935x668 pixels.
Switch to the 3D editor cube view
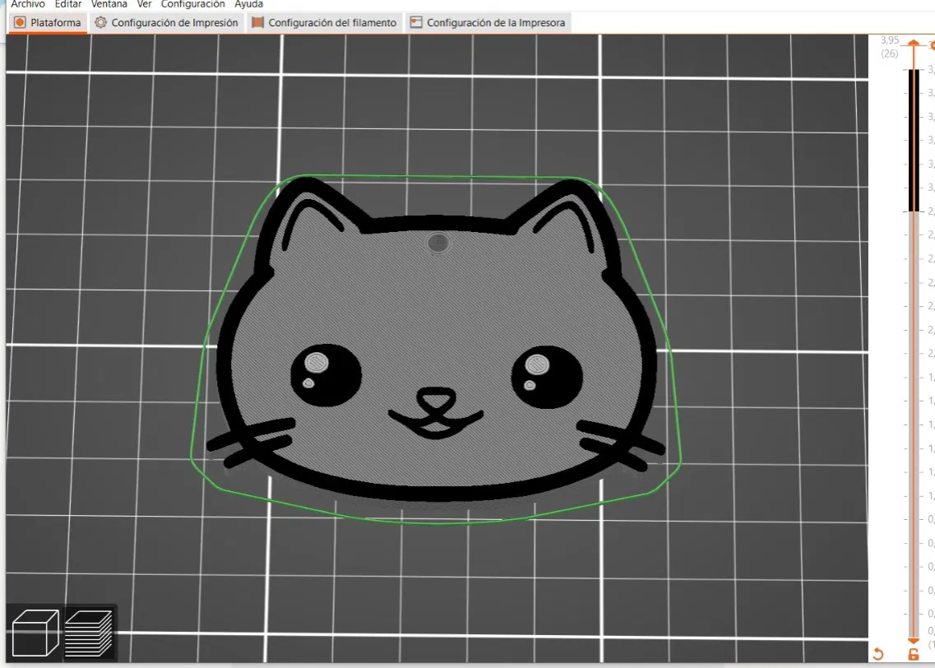point(35,632)
